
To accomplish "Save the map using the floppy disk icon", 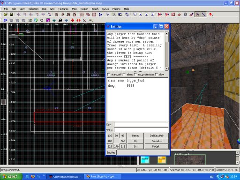I will 11,15.
